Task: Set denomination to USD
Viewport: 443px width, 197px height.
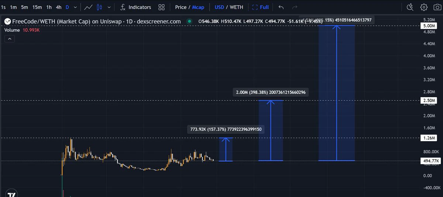Action: point(219,7)
